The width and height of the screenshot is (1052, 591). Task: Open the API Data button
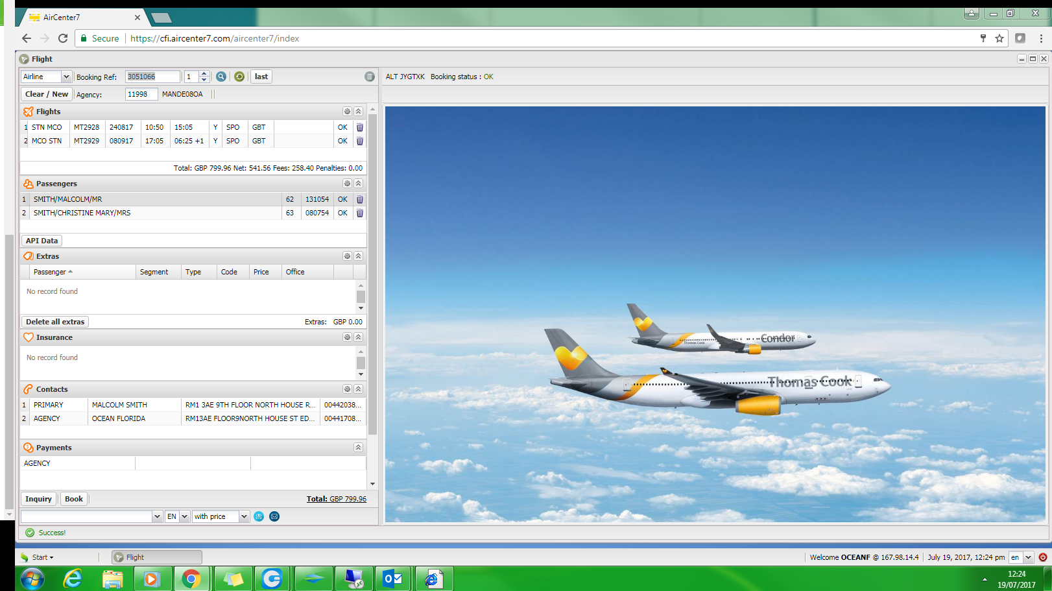click(x=42, y=241)
